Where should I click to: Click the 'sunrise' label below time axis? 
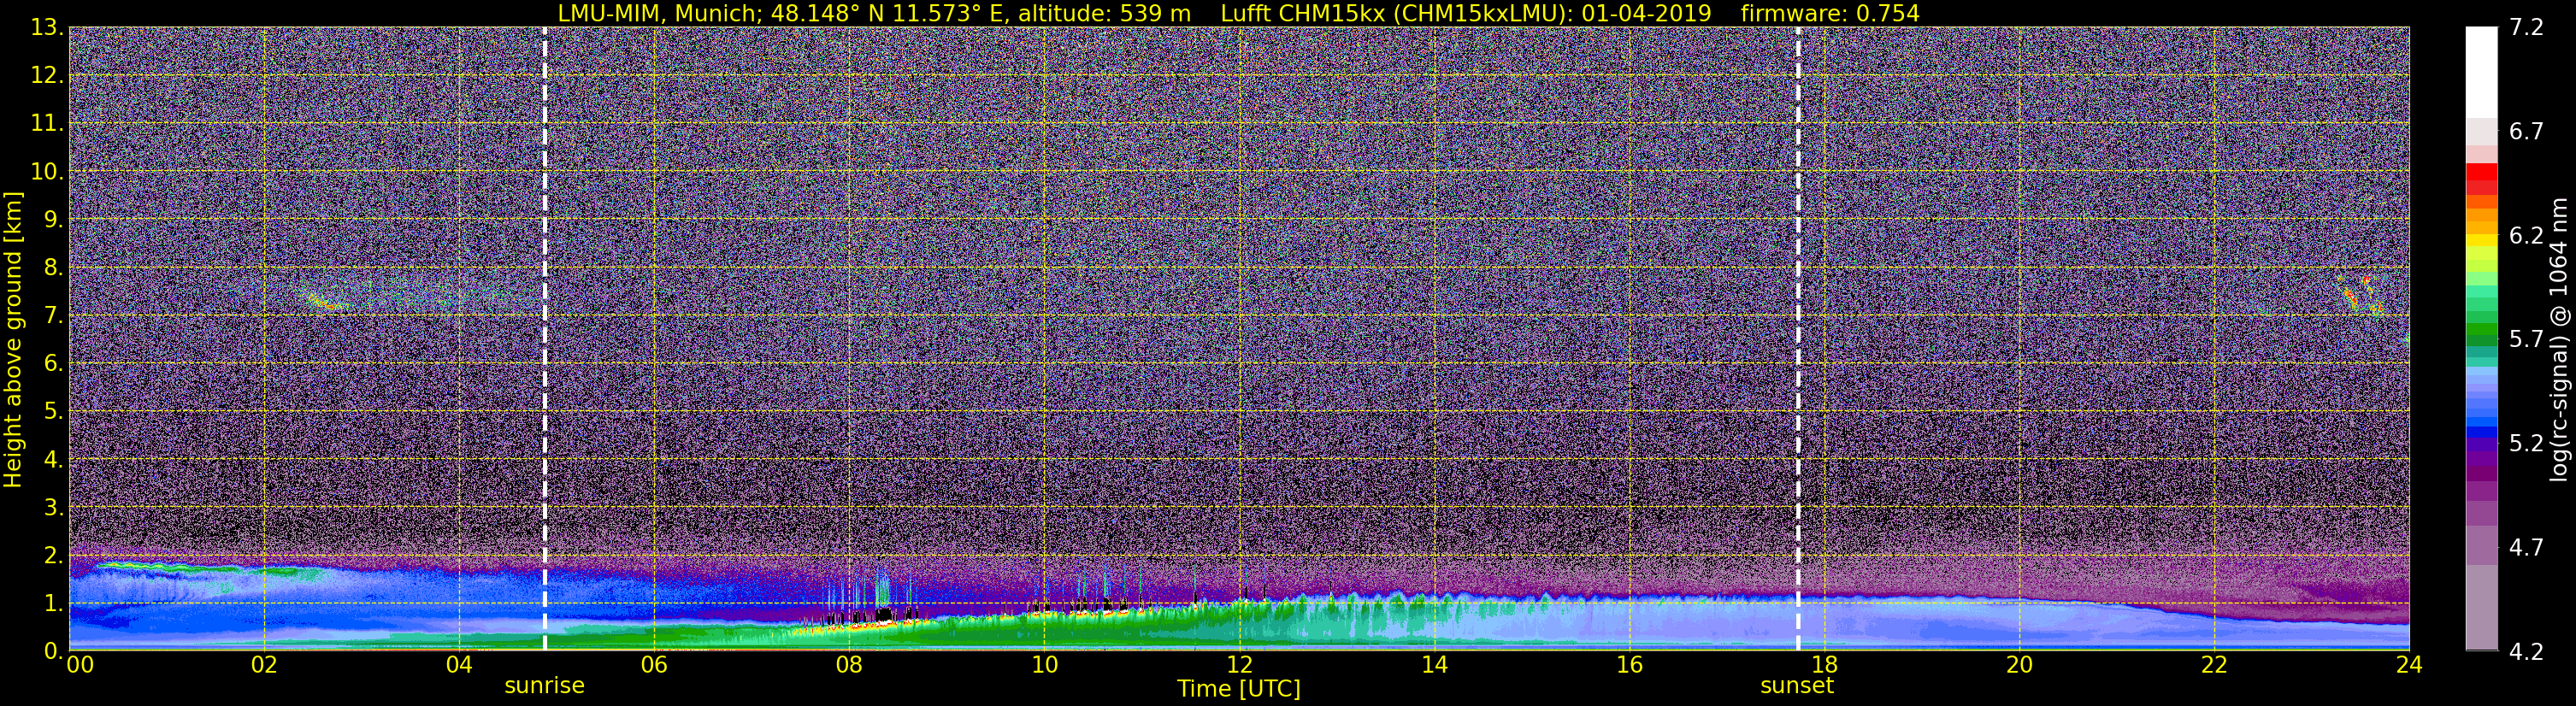[544, 686]
